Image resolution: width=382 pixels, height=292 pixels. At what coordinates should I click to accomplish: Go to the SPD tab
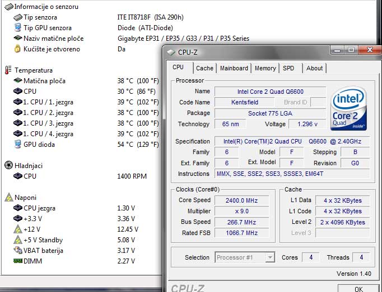coord(288,68)
